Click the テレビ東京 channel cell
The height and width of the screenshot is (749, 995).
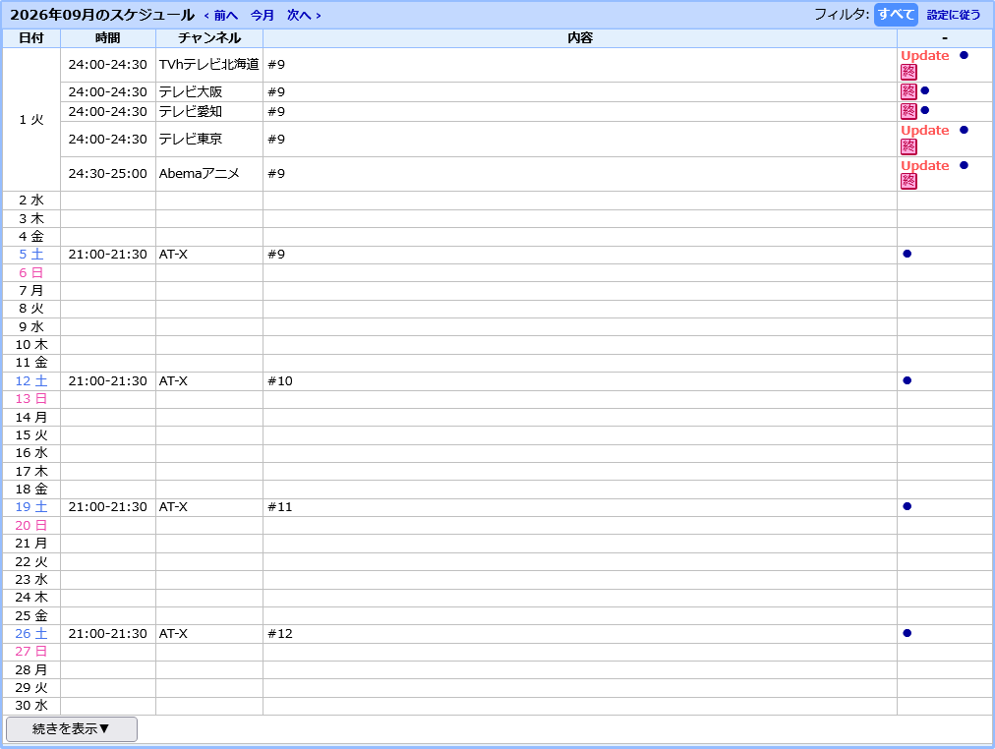click(x=209, y=139)
